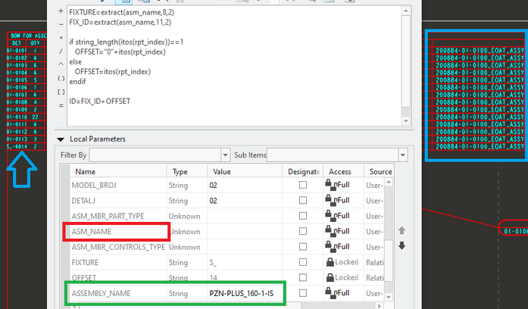This screenshot has height=309, width=528.
Task: Click Locked padlock in FIXTURE row
Action: tap(330, 262)
